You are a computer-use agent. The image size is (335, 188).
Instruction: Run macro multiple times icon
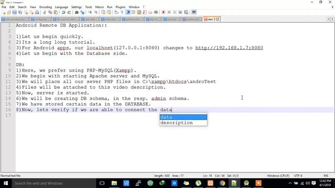(x=180, y=13)
